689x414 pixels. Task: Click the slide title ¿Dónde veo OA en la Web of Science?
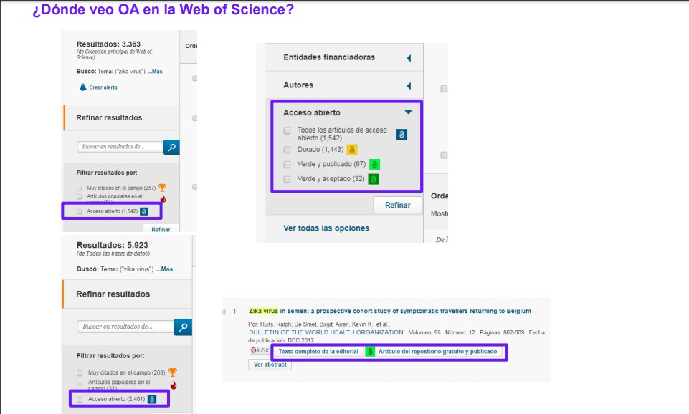click(x=163, y=9)
